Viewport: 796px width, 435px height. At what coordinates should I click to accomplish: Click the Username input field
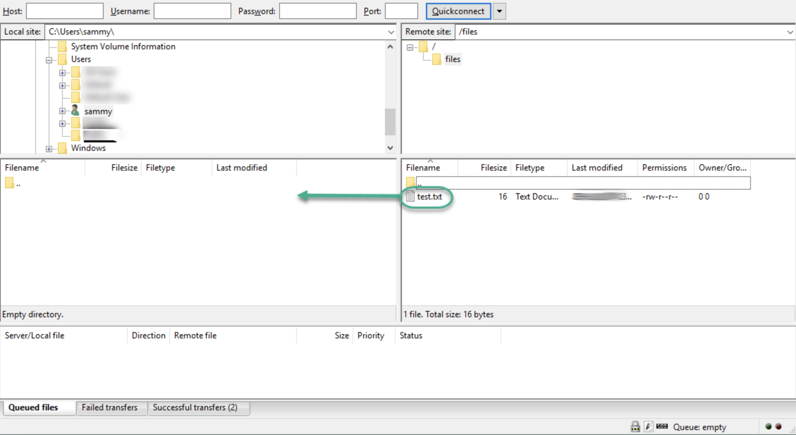192,11
